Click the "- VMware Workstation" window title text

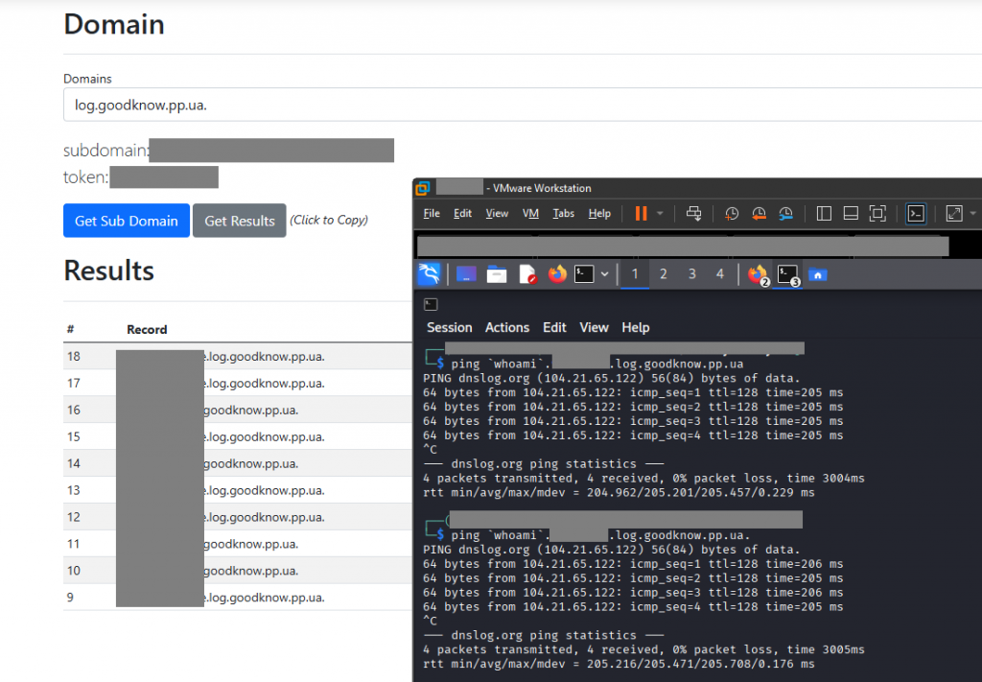pyautogui.click(x=539, y=188)
